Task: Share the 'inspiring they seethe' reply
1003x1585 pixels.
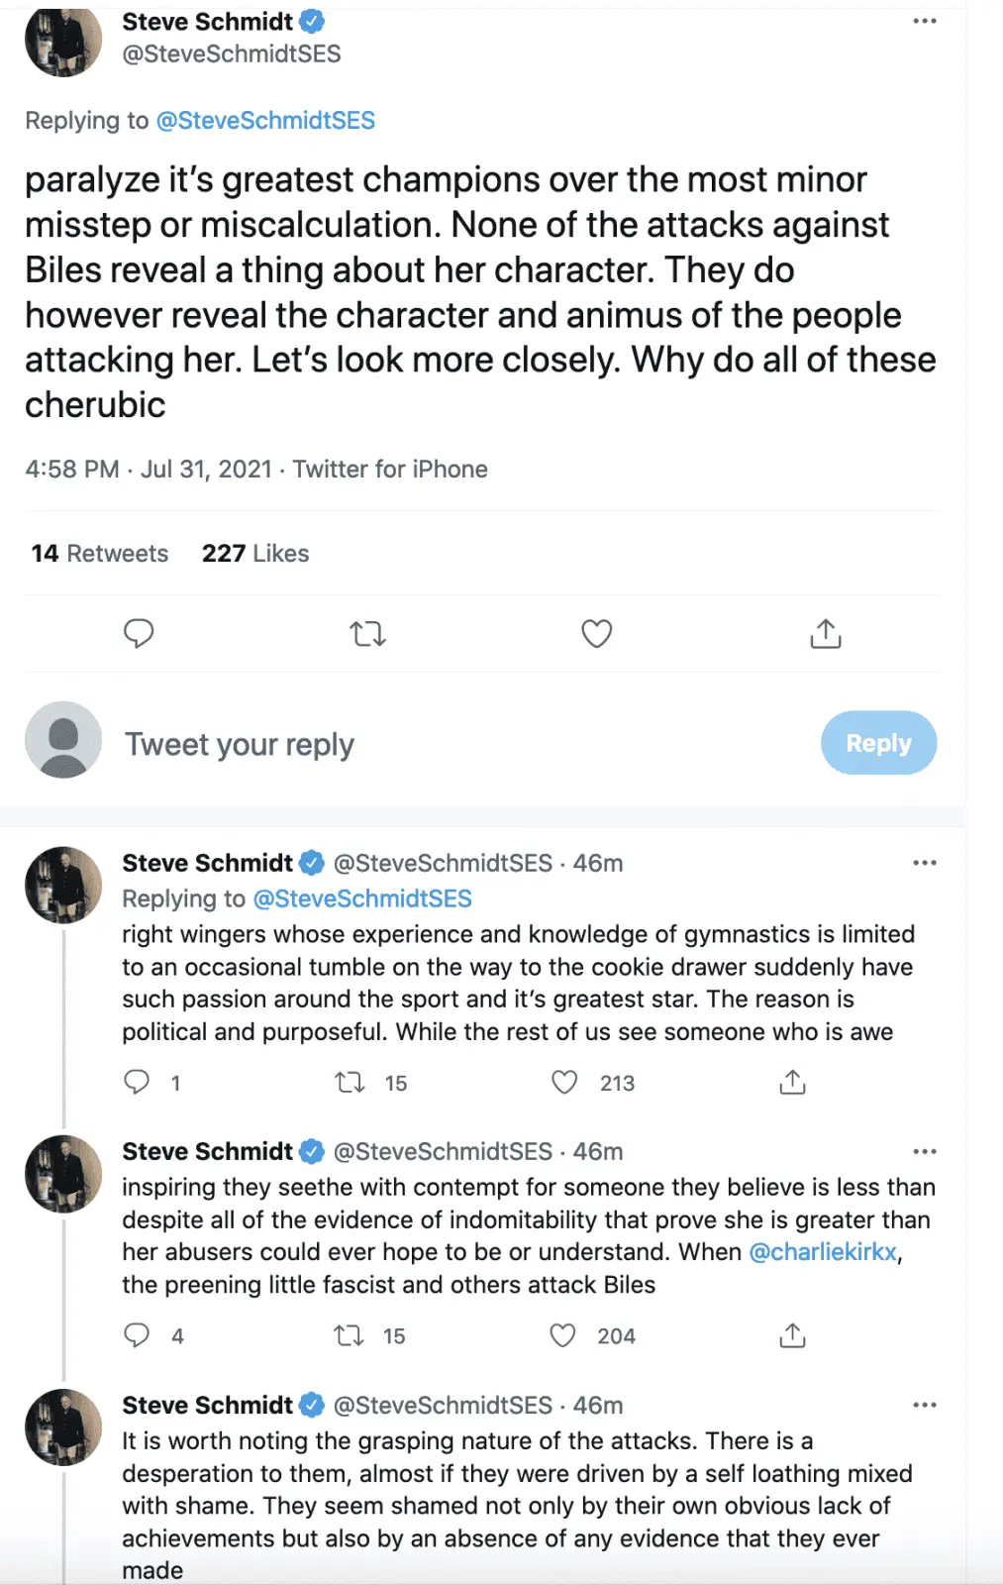Action: (x=792, y=1335)
